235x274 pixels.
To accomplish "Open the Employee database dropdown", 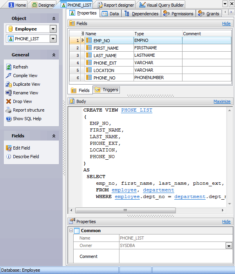I will tap(53, 29).
